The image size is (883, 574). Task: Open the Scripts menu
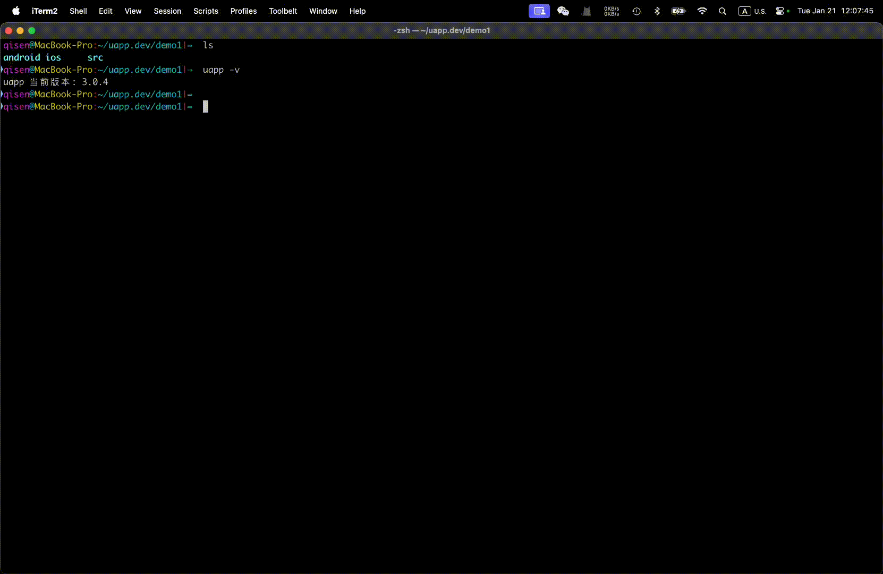pos(206,11)
